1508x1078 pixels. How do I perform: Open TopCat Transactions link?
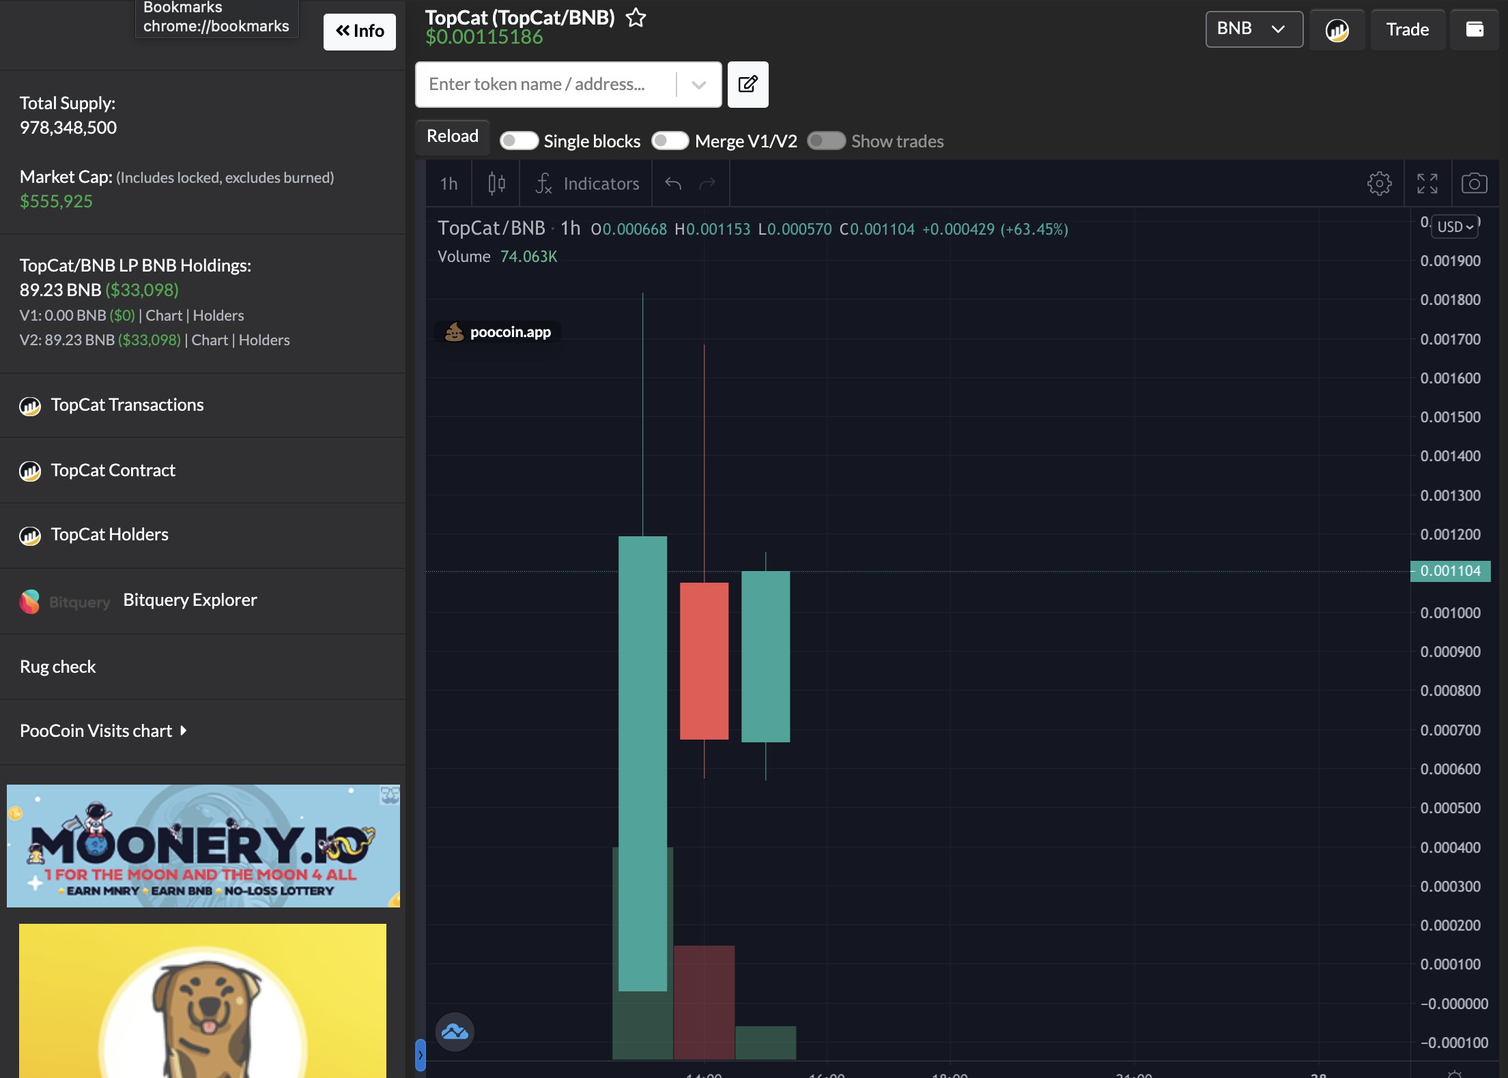(x=127, y=405)
